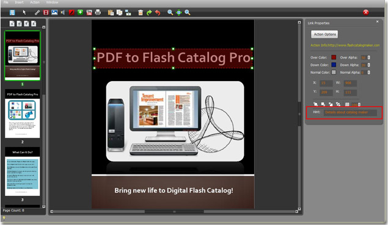The width and height of the screenshot is (388, 225).
Task: Select page 3 thumbnail What Can It Do
Action: (23, 172)
